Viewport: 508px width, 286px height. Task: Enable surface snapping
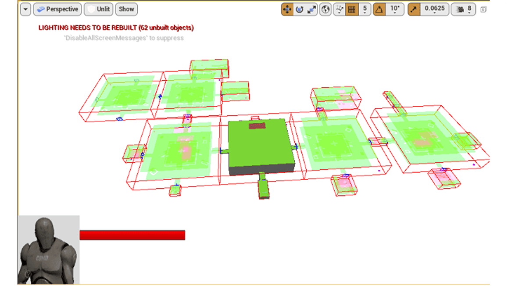[339, 9]
